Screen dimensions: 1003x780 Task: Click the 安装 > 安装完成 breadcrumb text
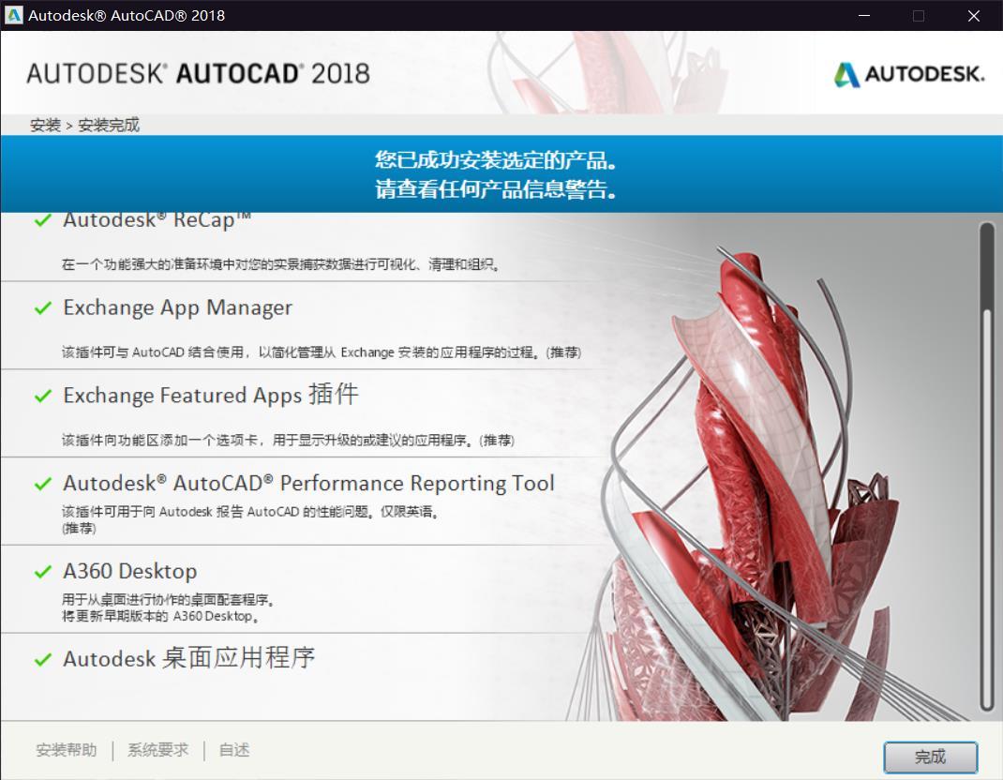pyautogui.click(x=84, y=125)
